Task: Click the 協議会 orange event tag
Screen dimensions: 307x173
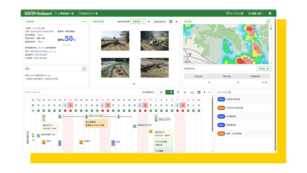Action: (x=81, y=142)
